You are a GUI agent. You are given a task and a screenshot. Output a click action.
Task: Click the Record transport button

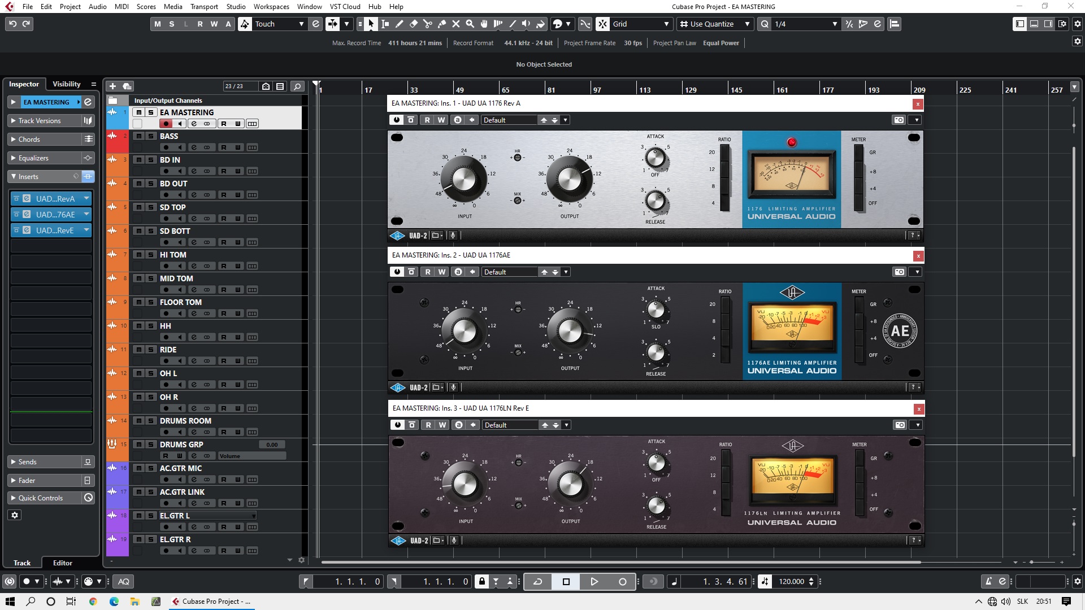[623, 581]
